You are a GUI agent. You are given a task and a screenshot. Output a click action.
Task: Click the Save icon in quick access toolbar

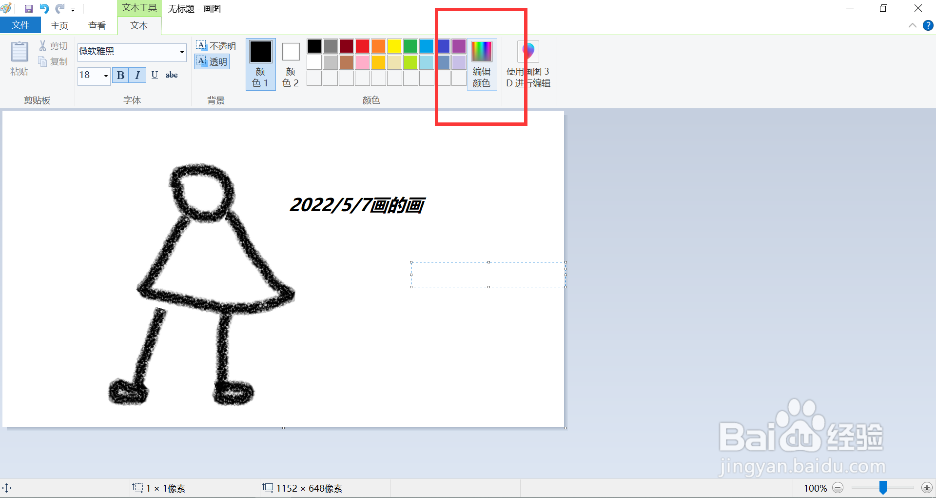point(28,8)
